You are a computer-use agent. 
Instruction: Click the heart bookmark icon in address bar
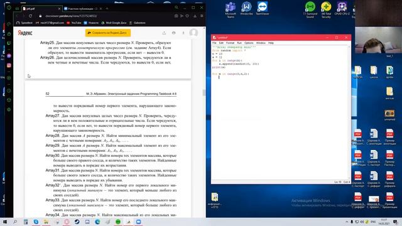(x=187, y=16)
